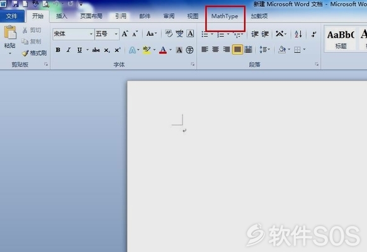Screen dimensions: 367x252
Task: Open the 邮件 (Mailings) tab
Action: (145, 16)
